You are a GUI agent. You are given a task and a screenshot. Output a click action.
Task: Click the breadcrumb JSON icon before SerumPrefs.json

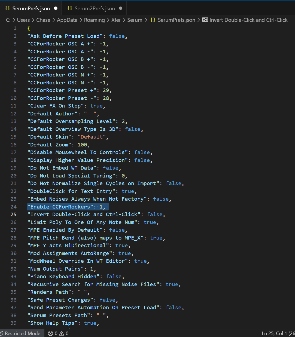(153, 20)
